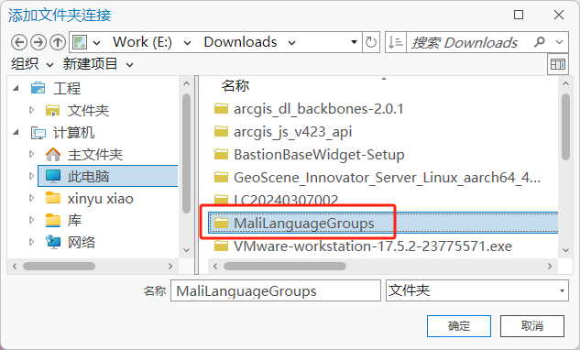Click the 库 library folder icon

53,221
